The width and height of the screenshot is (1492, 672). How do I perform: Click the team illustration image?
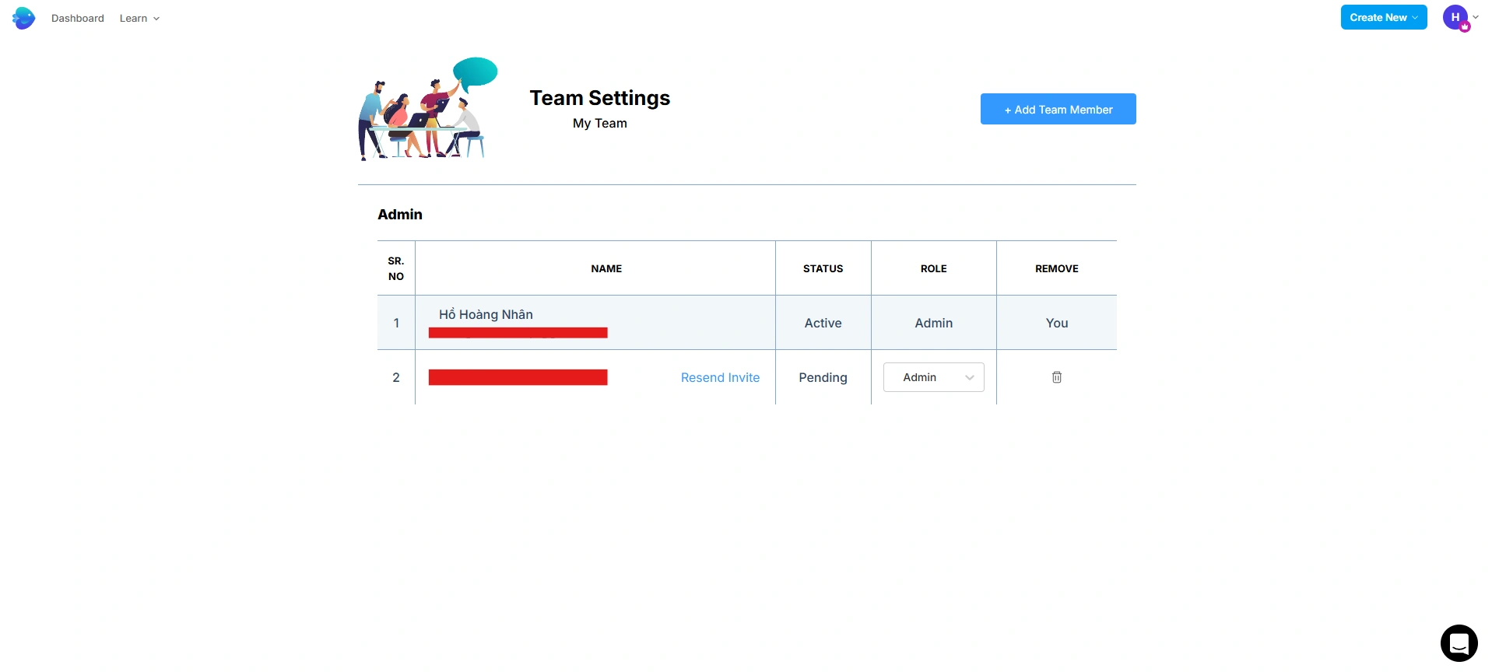point(427,109)
